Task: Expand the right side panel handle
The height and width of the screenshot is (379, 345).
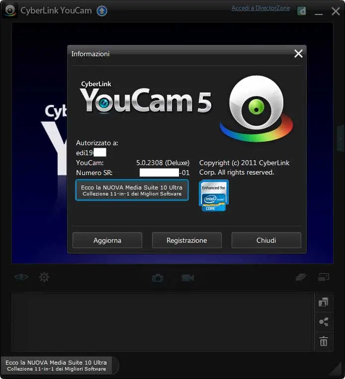Action: 341,138
